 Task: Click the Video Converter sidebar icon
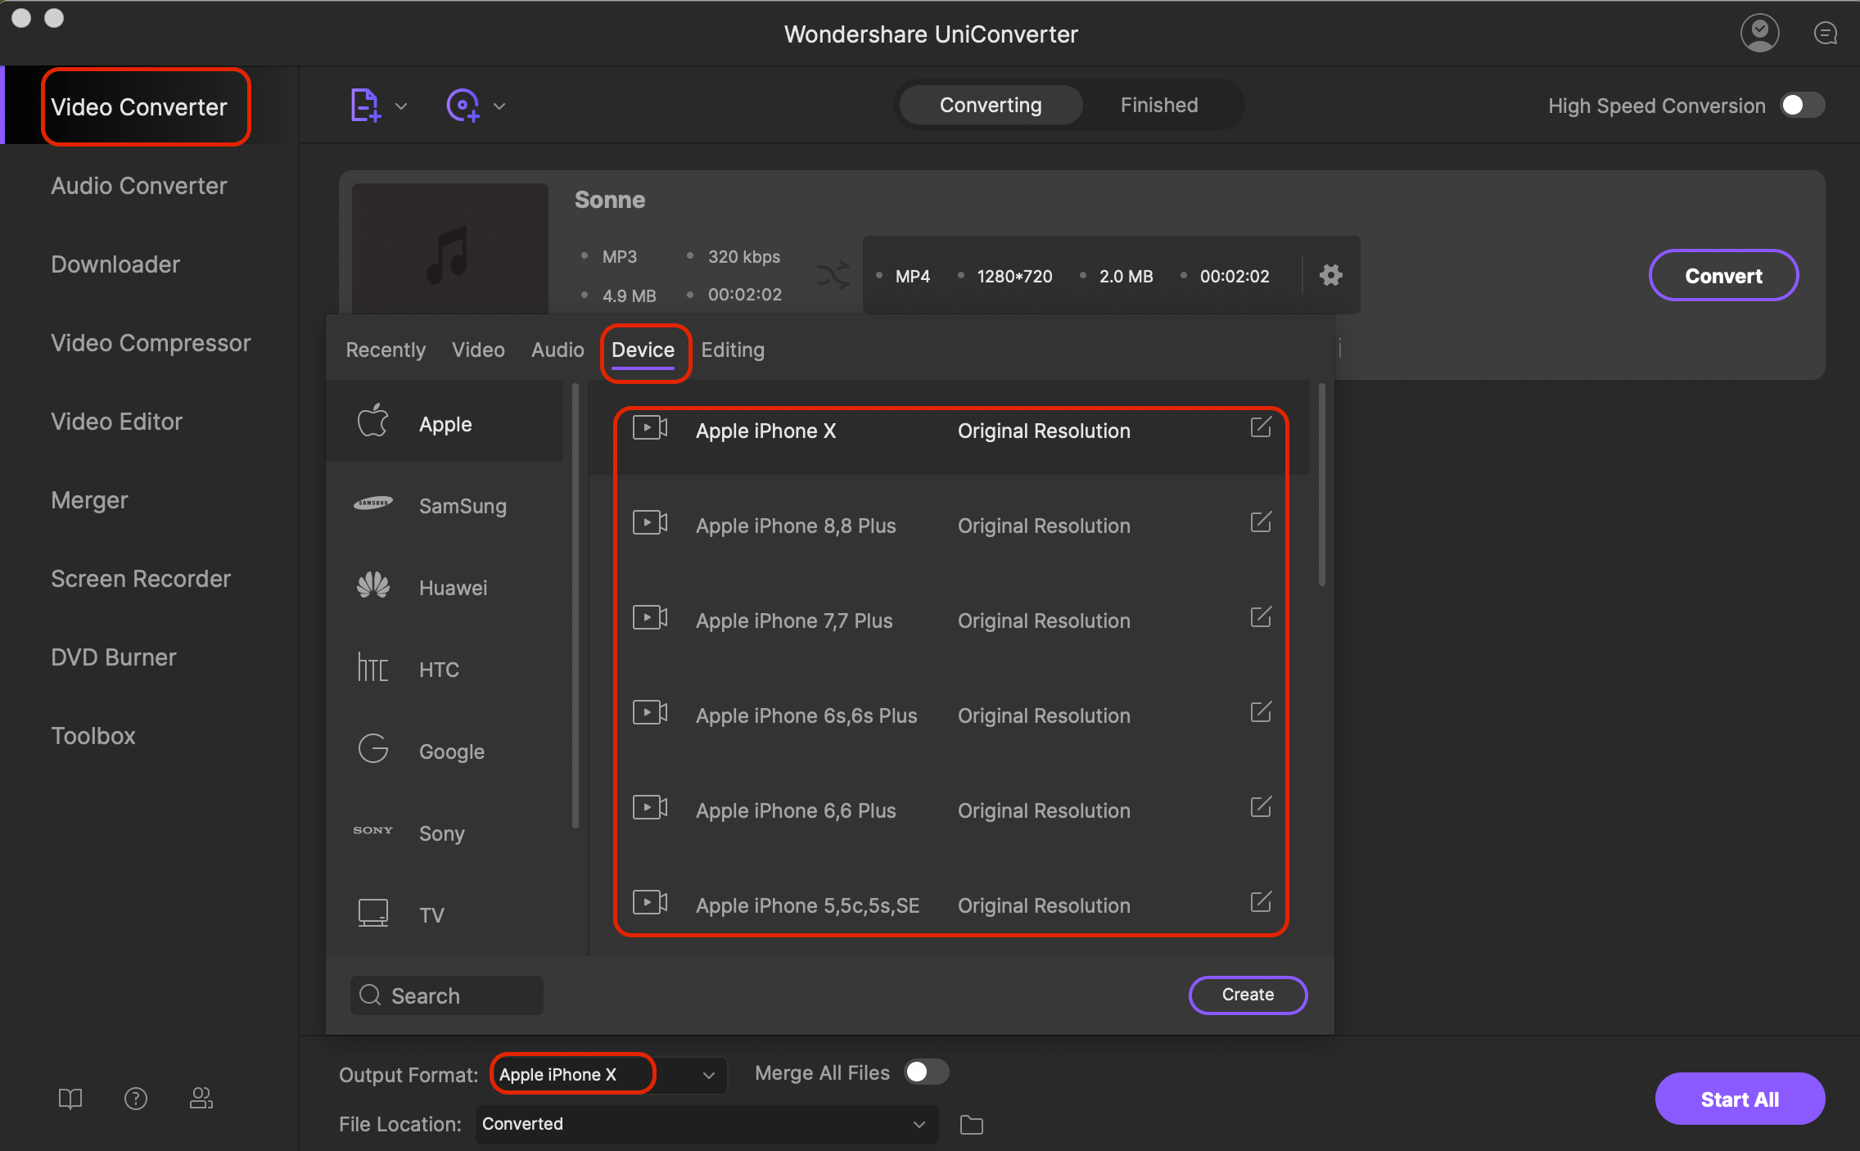(139, 106)
